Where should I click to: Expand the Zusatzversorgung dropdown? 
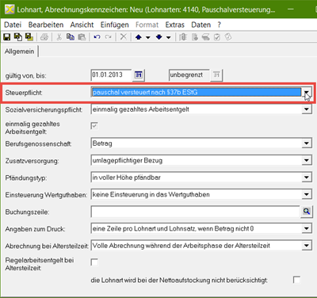click(x=307, y=160)
